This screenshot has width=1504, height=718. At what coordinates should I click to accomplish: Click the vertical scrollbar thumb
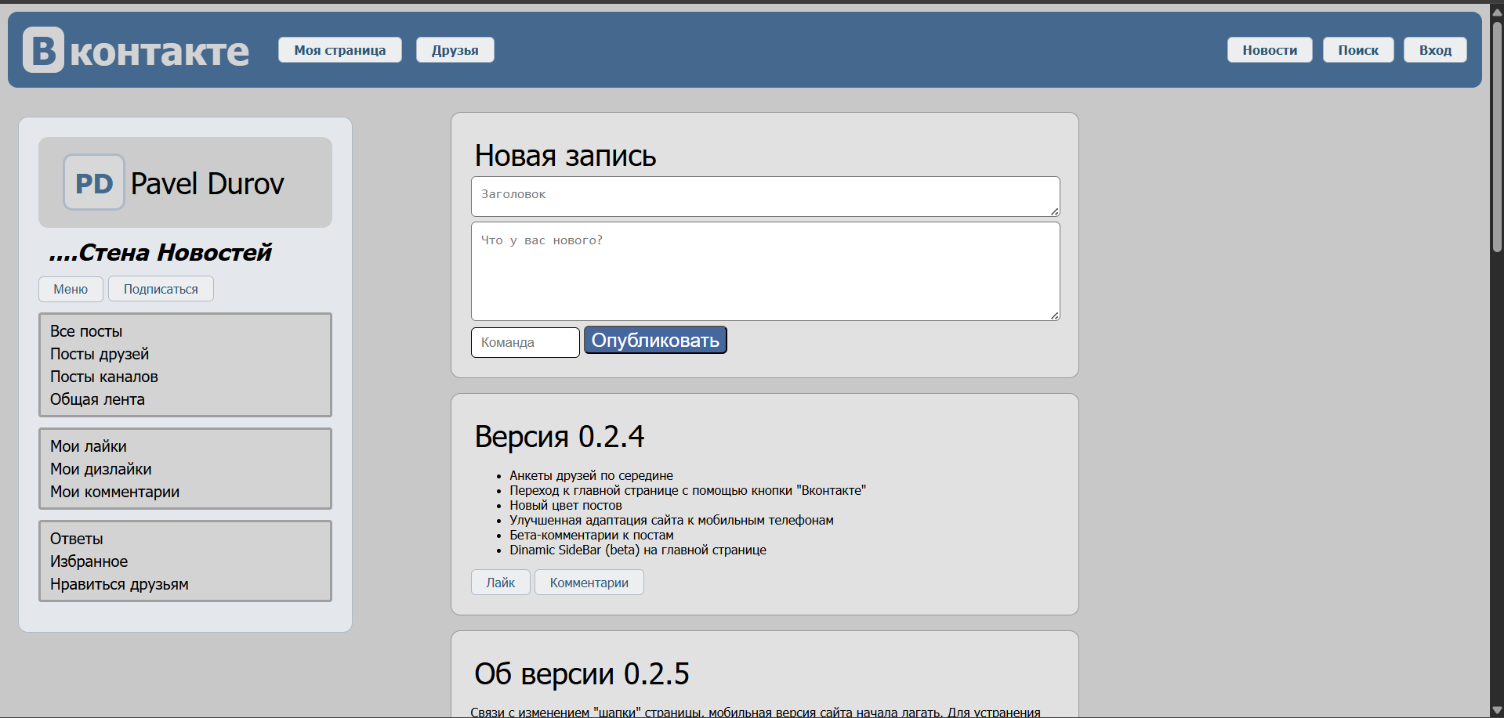point(1497,137)
